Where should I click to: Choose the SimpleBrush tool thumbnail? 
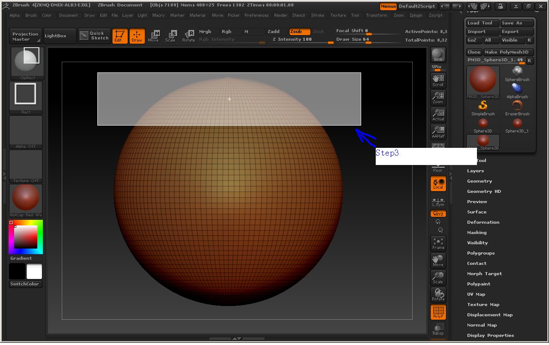[483, 107]
